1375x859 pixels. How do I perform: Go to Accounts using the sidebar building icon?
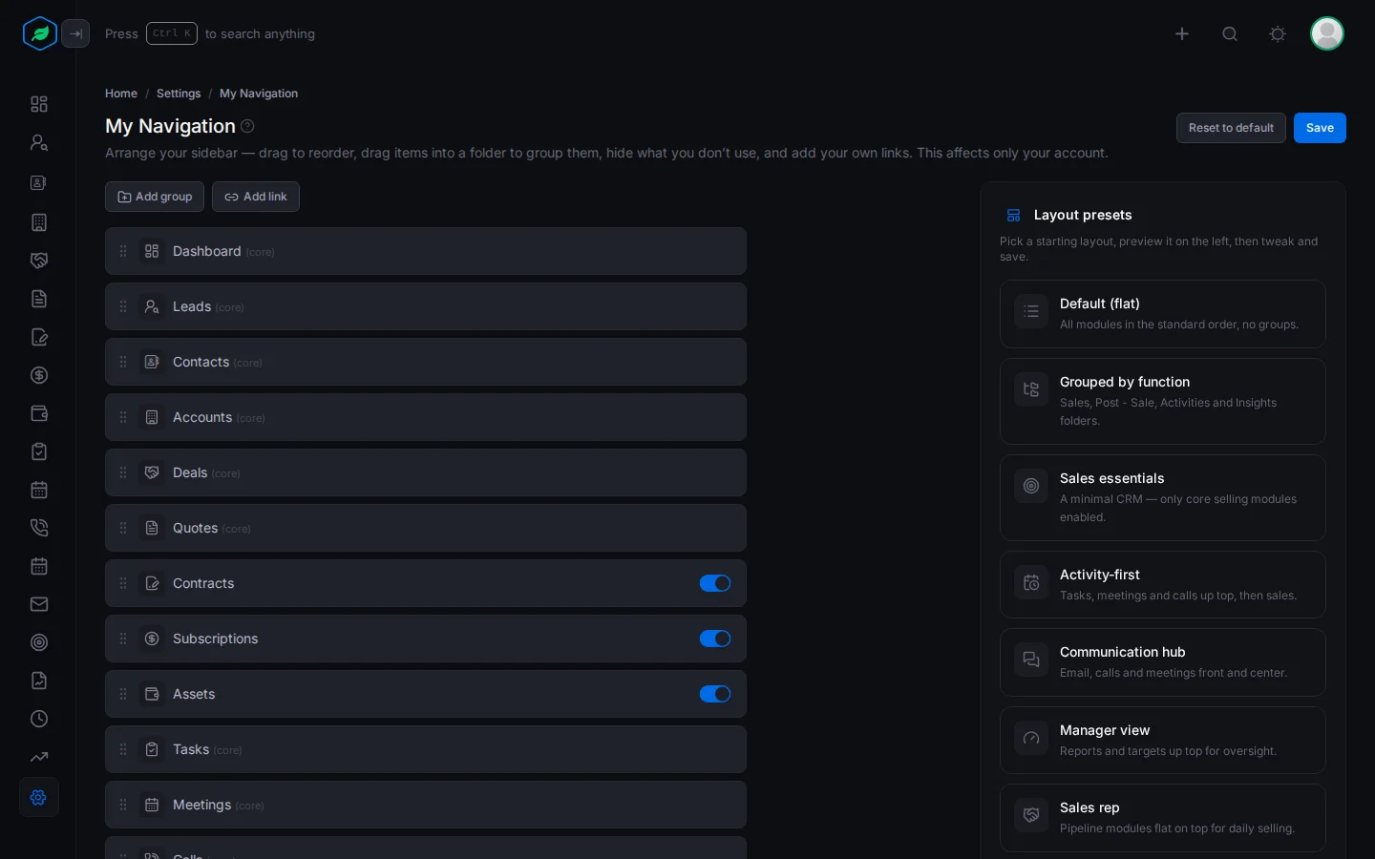click(39, 222)
